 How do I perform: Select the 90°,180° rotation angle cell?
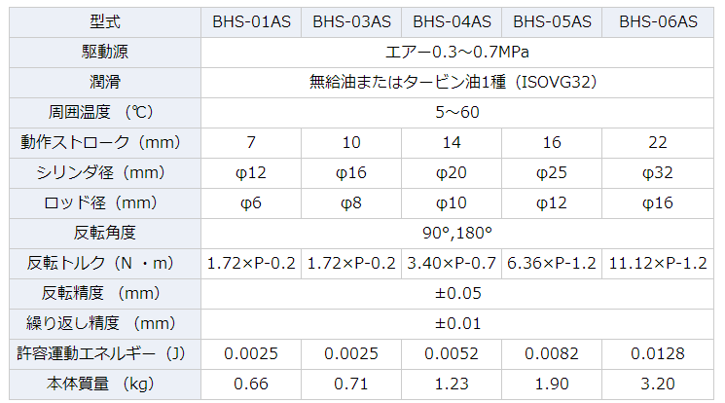(457, 234)
